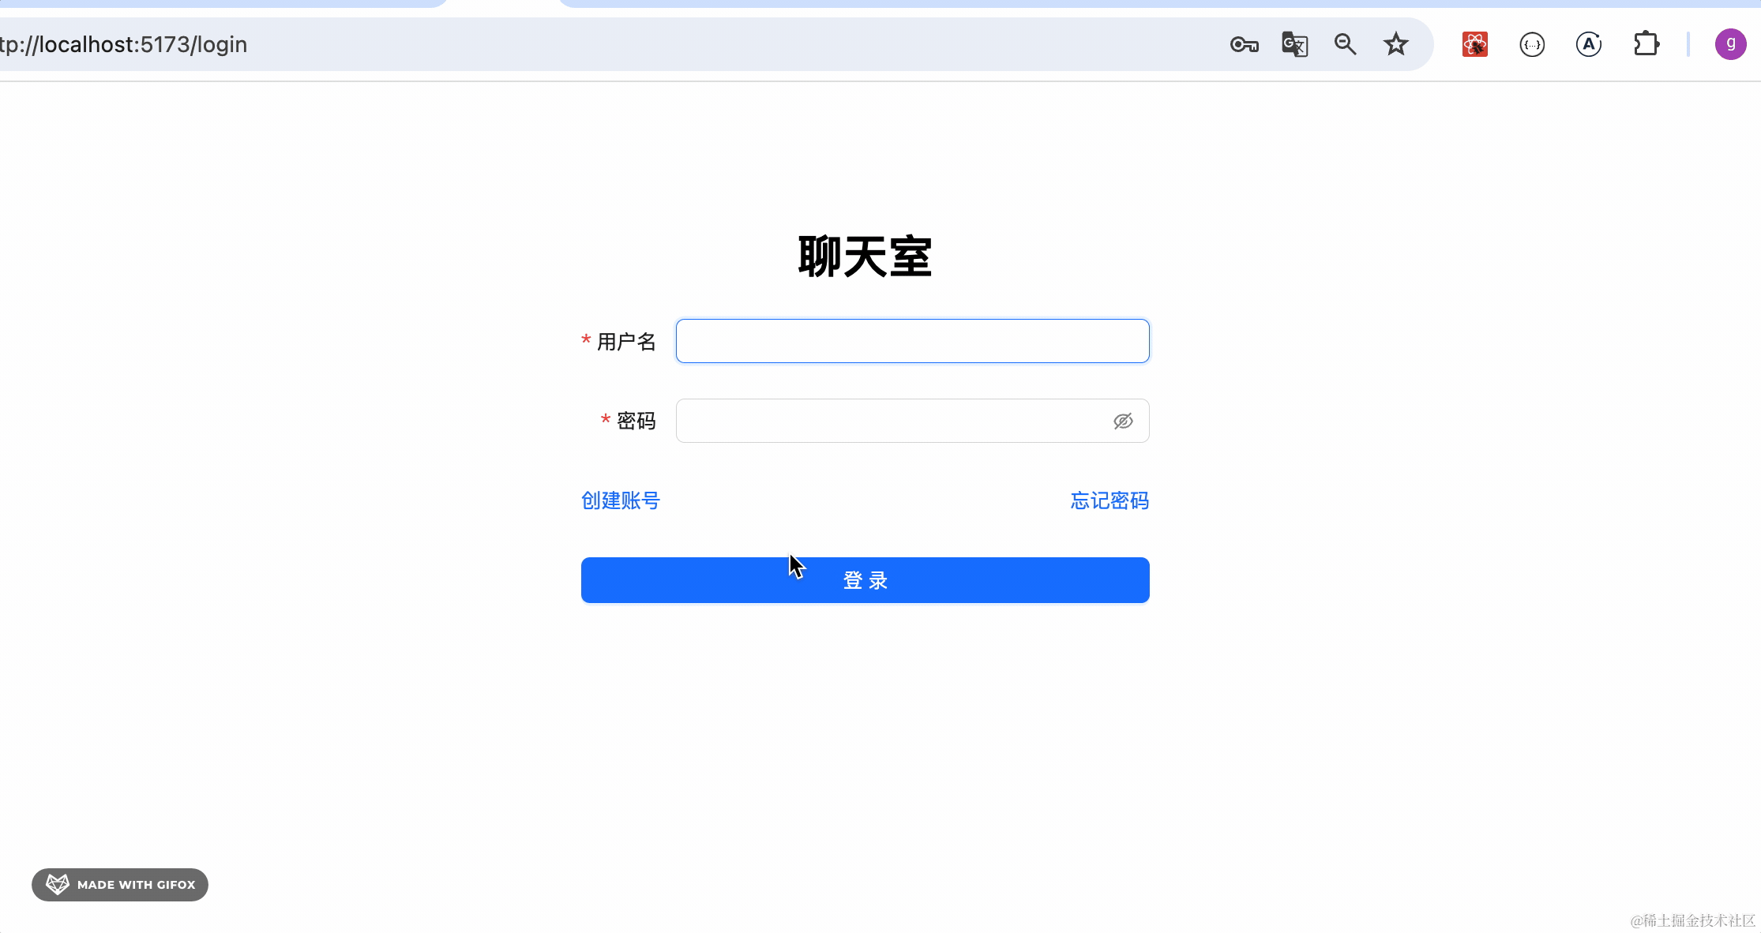Toggle password visibility eye icon
The width and height of the screenshot is (1761, 933).
pos(1123,422)
